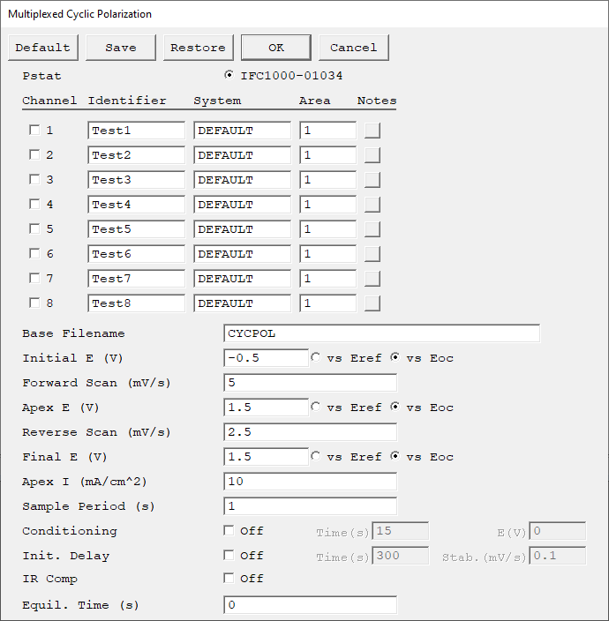Image resolution: width=609 pixels, height=621 pixels.
Task: Open Notes button for channel 3
Action: (372, 180)
